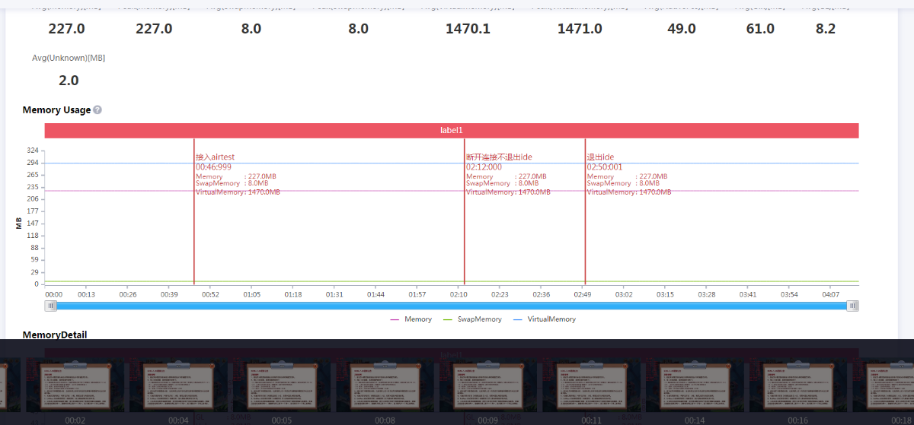Screen dimensions: 914x425
Task: Select the red label1 bar
Action: (x=452, y=131)
